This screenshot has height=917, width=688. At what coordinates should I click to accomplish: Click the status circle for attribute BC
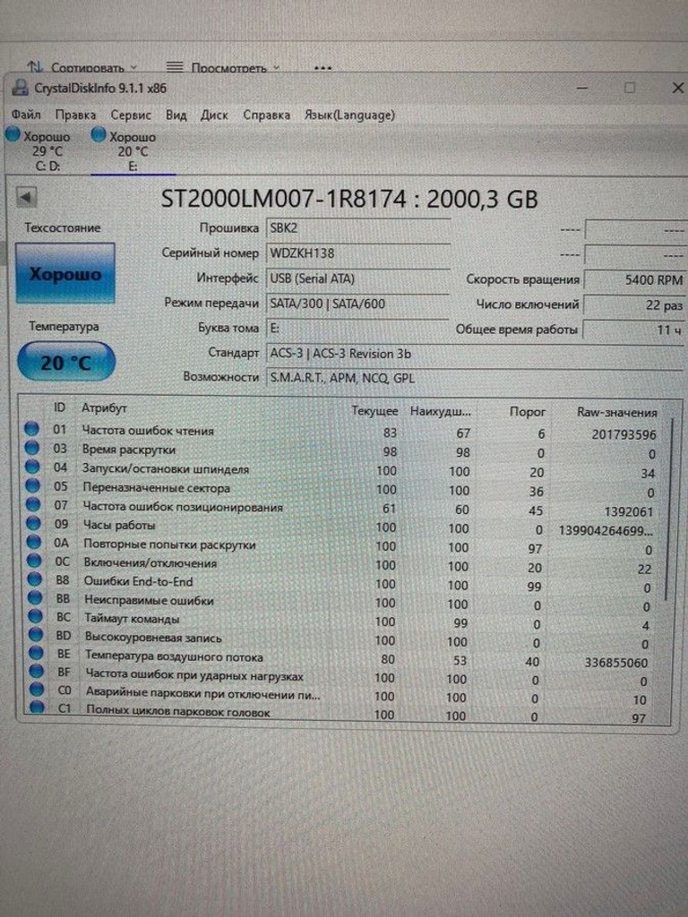(36, 616)
